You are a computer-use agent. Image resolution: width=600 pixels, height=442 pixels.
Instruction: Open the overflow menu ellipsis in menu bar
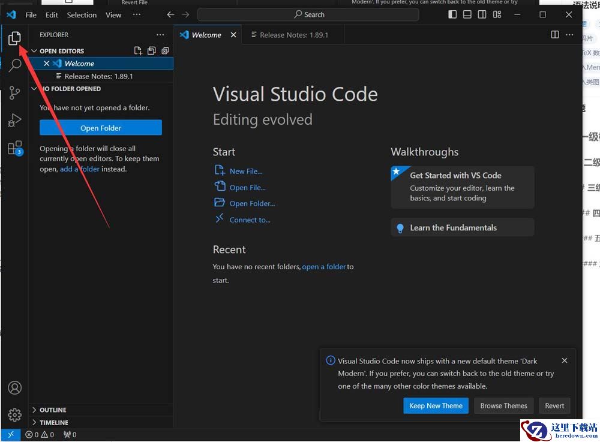point(137,14)
